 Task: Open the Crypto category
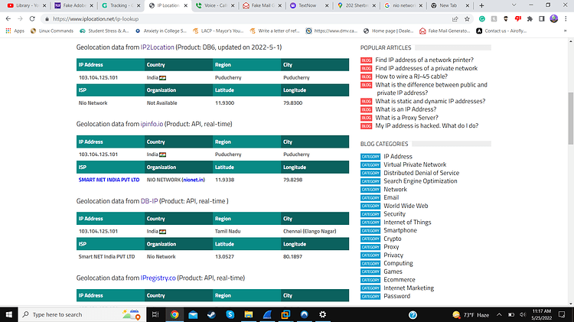click(392, 239)
